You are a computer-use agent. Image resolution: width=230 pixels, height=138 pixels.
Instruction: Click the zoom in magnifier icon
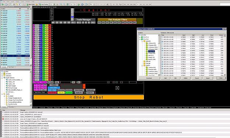pyautogui.click(x=61, y=4)
